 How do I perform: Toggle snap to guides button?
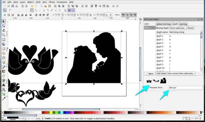coord(73,10)
